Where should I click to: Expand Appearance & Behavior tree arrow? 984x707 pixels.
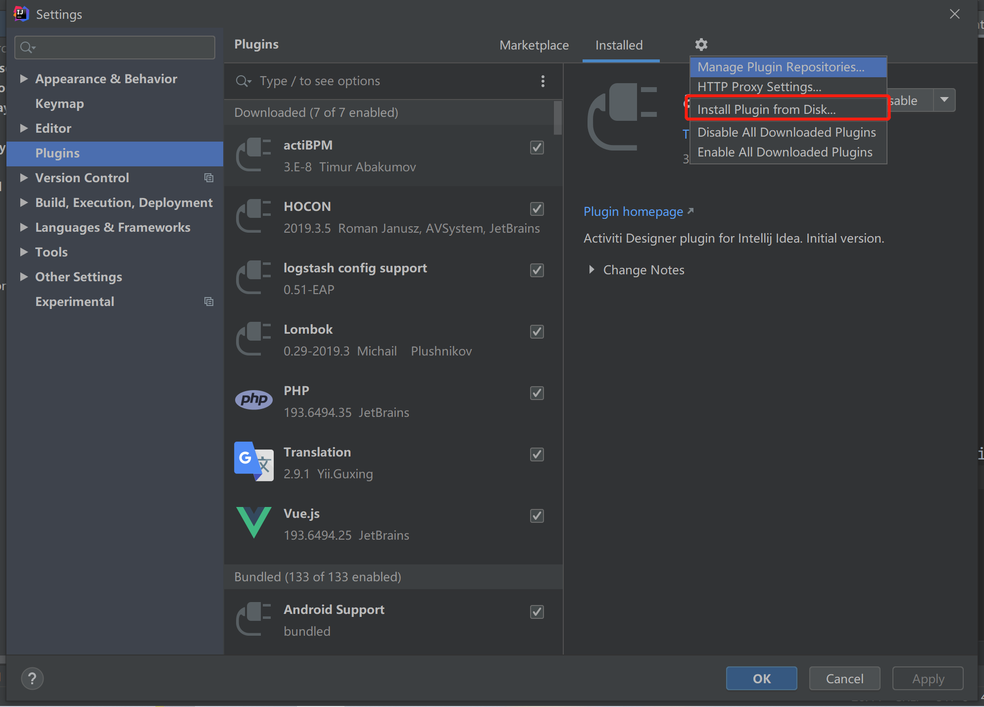coord(23,79)
